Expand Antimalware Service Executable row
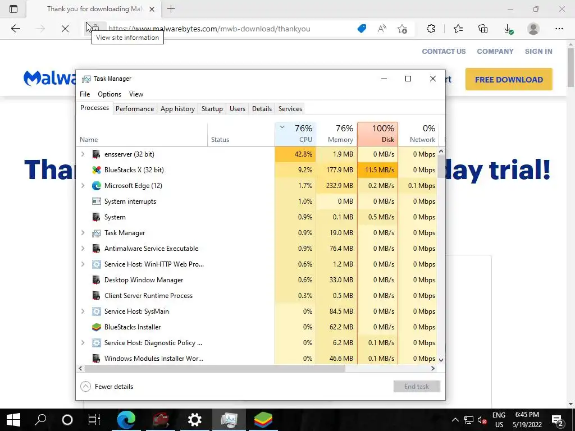This screenshot has width=575, height=431. click(x=83, y=249)
